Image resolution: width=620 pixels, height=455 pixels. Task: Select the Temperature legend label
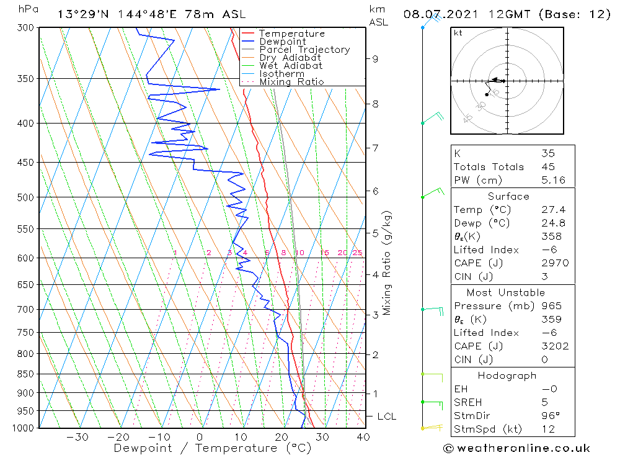click(292, 34)
